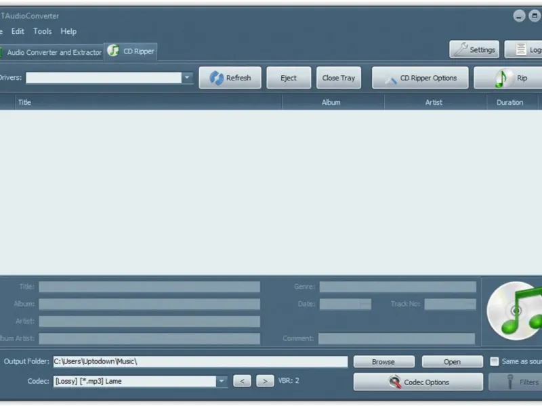Screen dimensions: 542x406
Task: Click the Refresh button
Action: pos(230,78)
